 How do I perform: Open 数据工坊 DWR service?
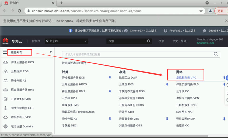[128, 78]
